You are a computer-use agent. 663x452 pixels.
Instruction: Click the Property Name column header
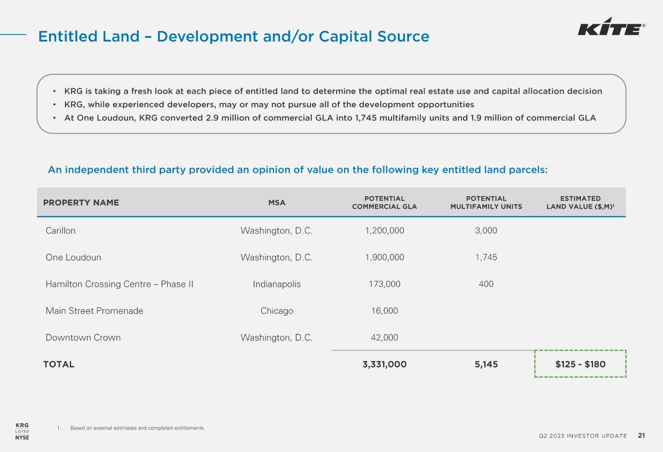pos(81,202)
